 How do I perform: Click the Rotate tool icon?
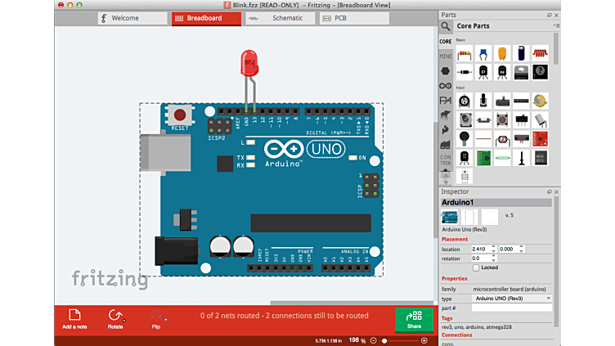tap(115, 316)
